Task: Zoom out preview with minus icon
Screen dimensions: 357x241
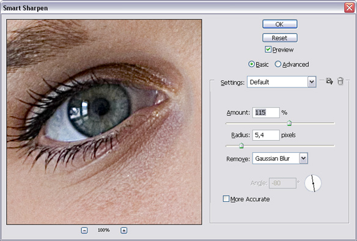Action: [84, 230]
